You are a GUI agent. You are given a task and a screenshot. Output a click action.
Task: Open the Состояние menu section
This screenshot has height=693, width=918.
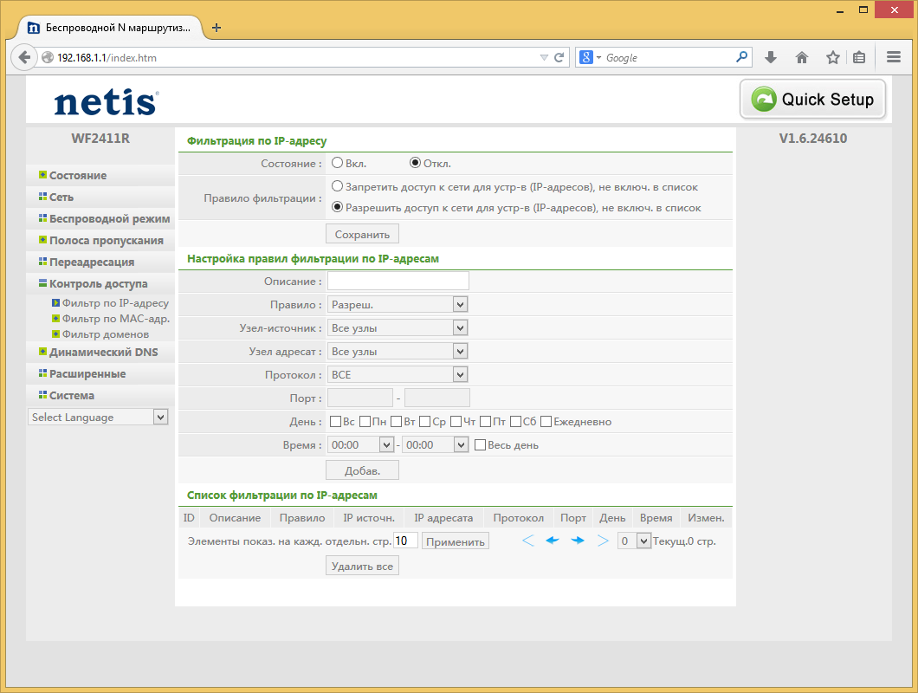[x=78, y=175]
